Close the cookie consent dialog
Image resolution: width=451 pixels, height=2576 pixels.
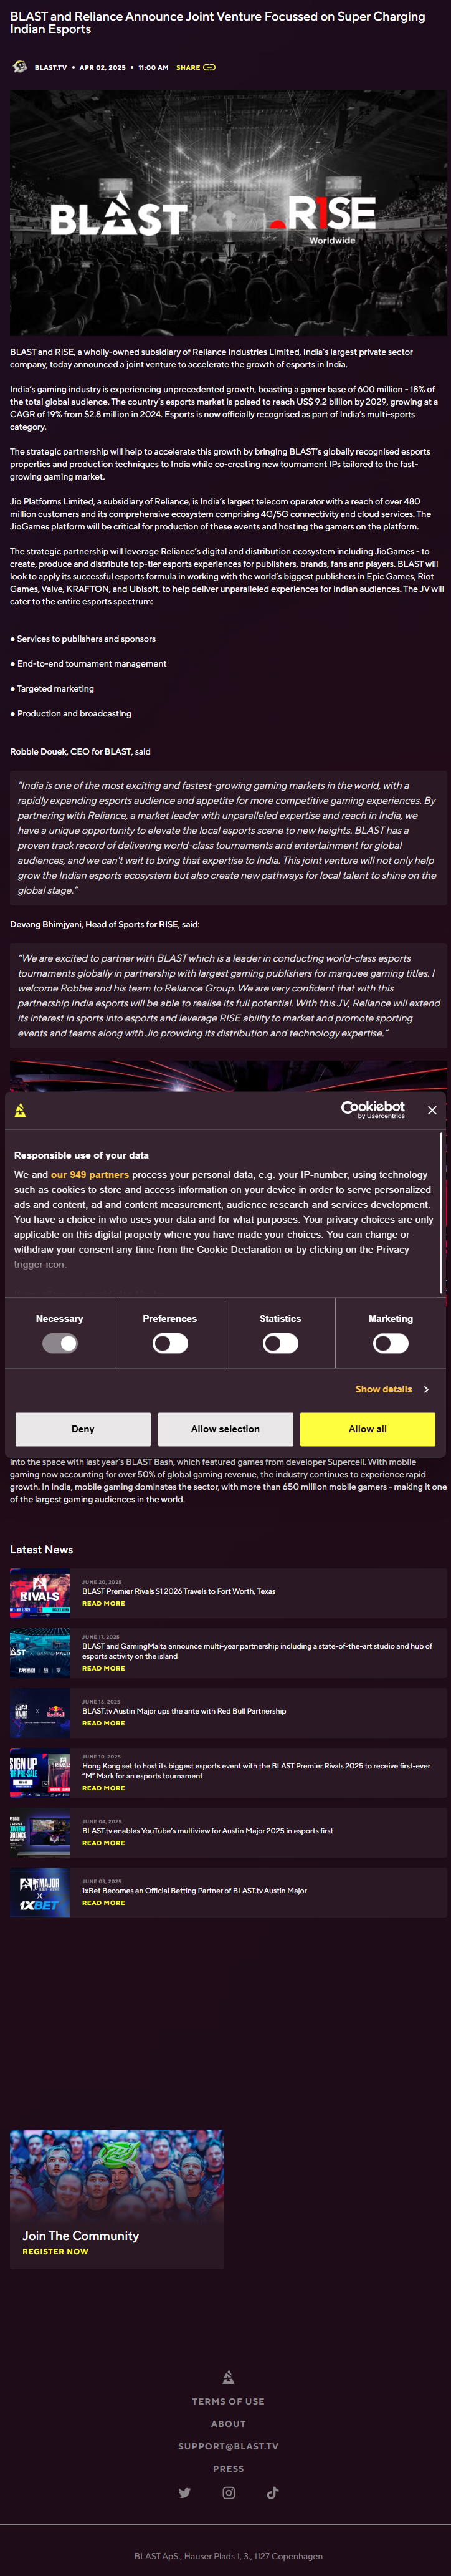tap(432, 1110)
